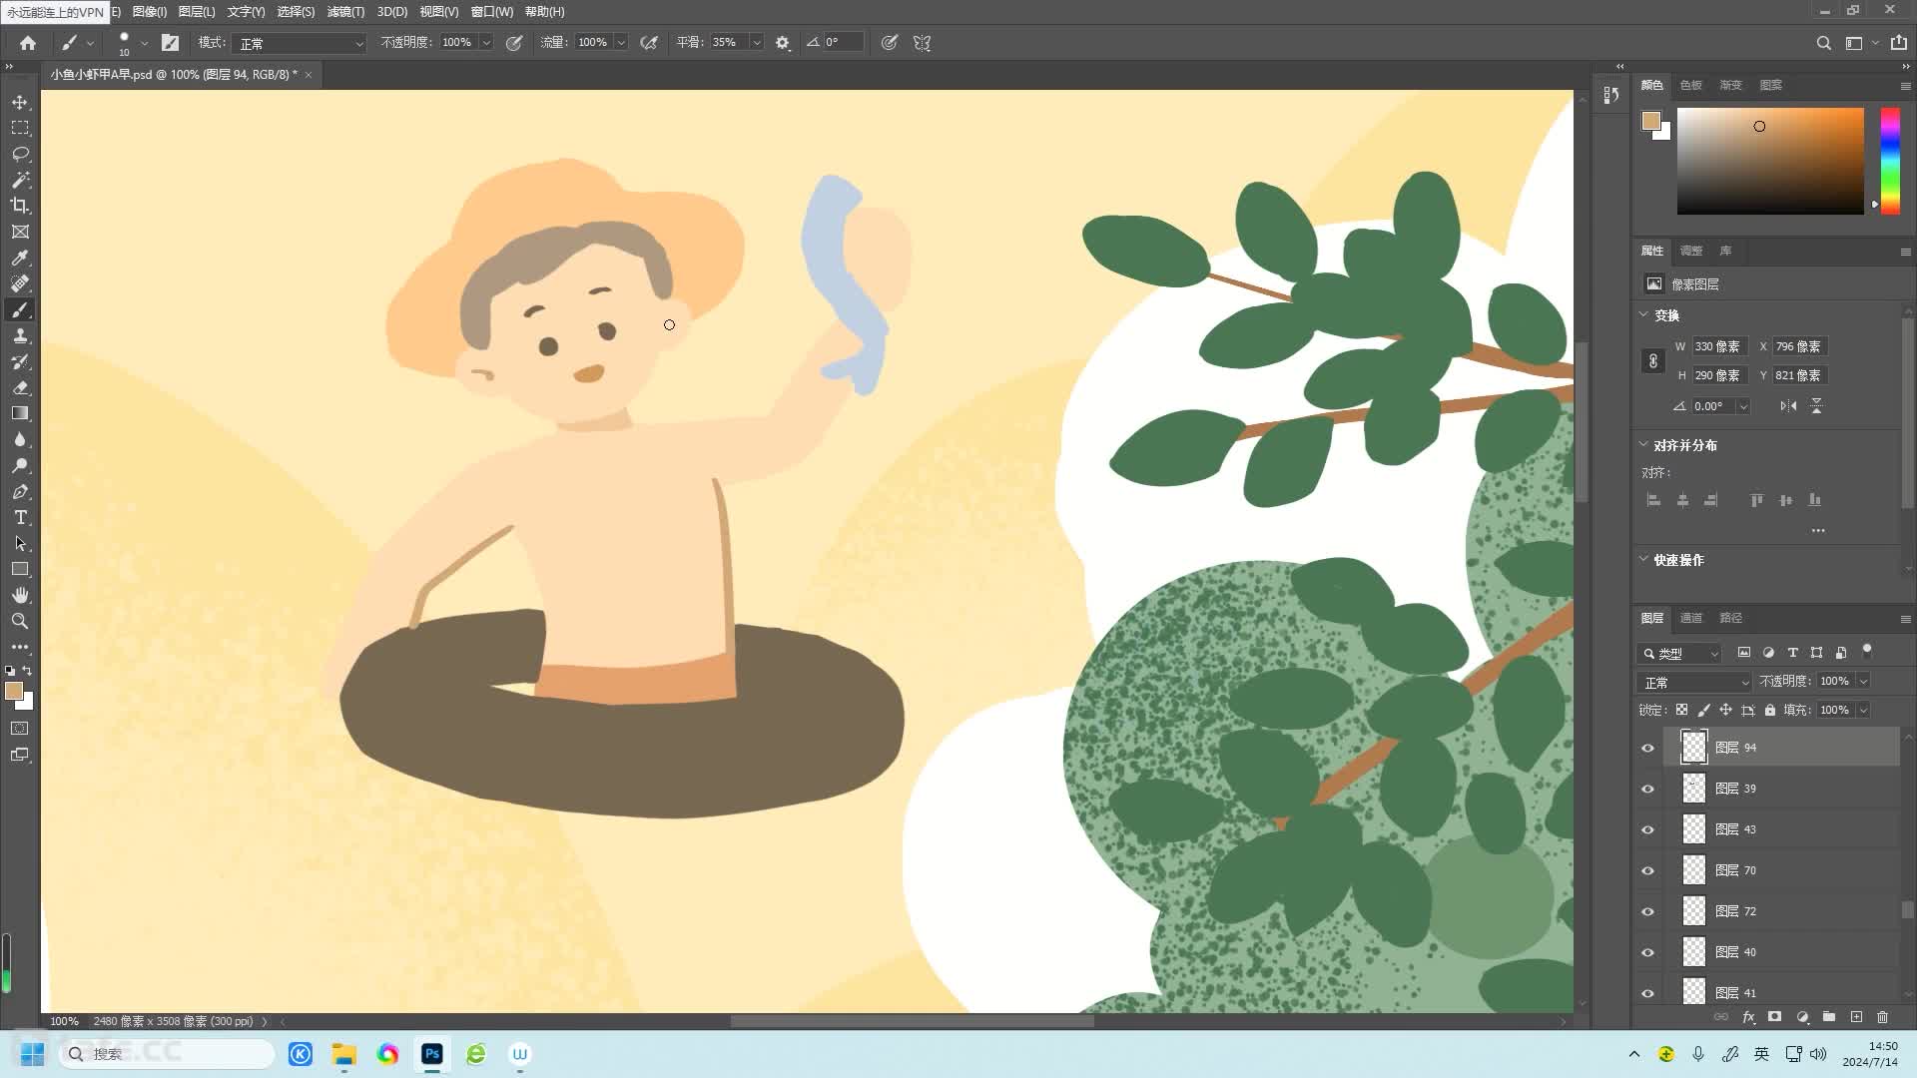This screenshot has width=1917, height=1078.
Task: Open the 滤镜(T) menu
Action: [345, 12]
